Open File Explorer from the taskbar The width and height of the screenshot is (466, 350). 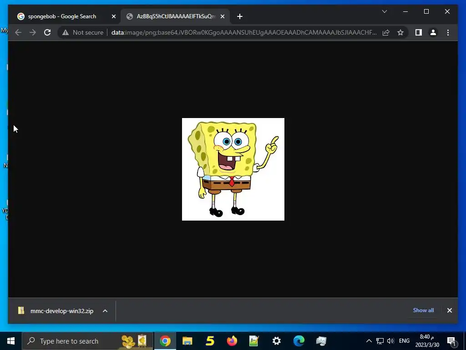pyautogui.click(x=187, y=341)
